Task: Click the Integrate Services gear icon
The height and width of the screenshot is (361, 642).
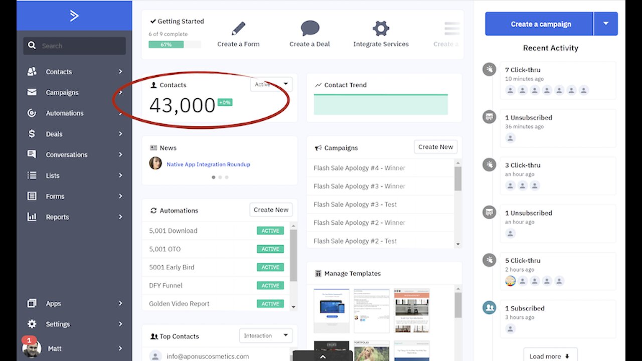Action: pyautogui.click(x=381, y=28)
